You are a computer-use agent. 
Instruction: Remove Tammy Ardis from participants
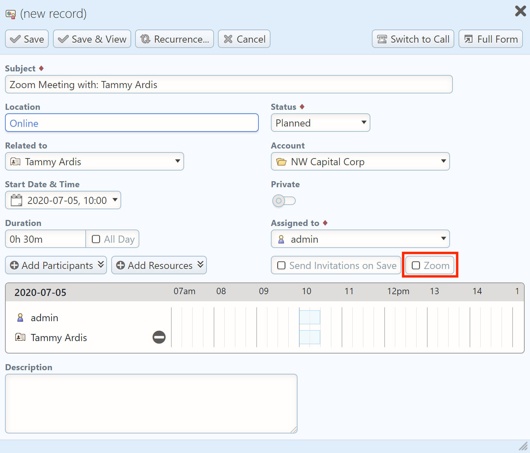pyautogui.click(x=159, y=337)
